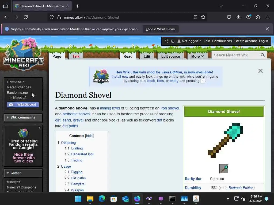Hide the table of contents
This screenshot has height=205, width=274.
tap(89, 136)
